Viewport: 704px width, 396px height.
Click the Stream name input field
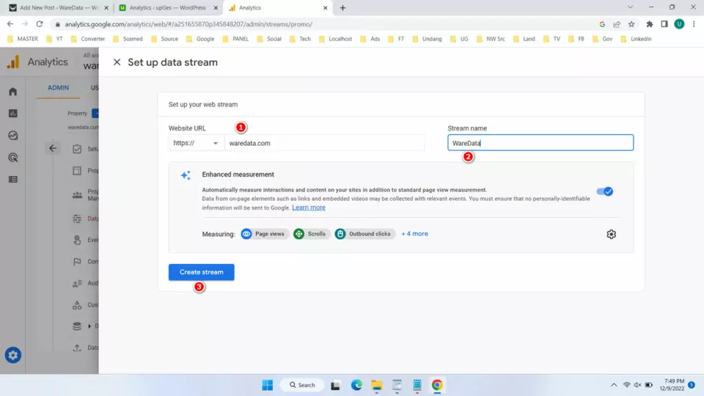[540, 143]
